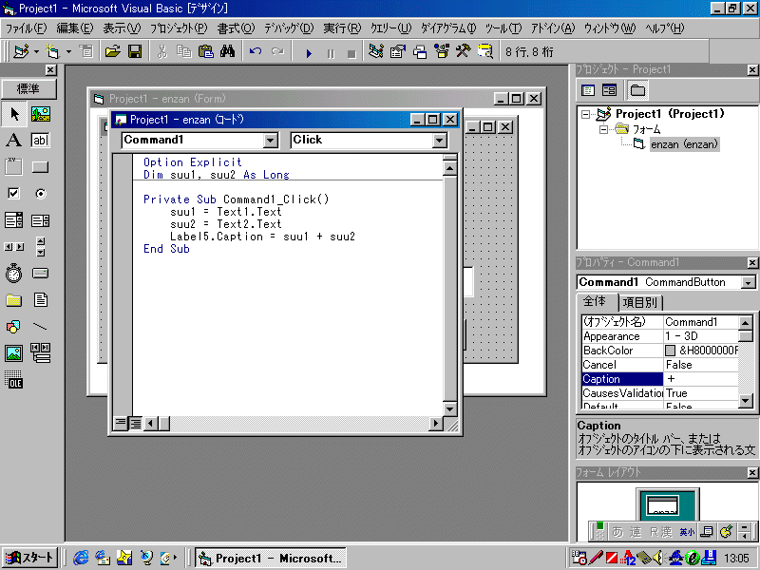Switch to Procedure View in code window
The width and height of the screenshot is (760, 570).
120,423
